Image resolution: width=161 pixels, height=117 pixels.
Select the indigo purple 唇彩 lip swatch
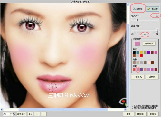tap(141, 69)
